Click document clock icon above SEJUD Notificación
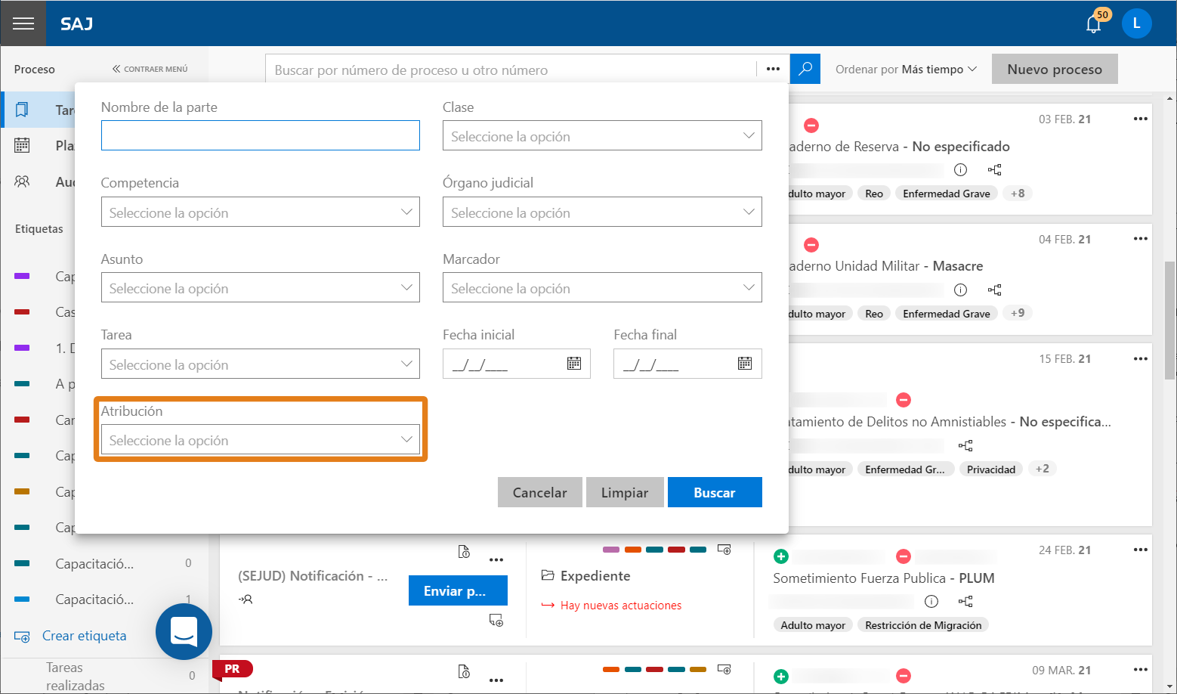This screenshot has height=694, width=1177. point(464,551)
